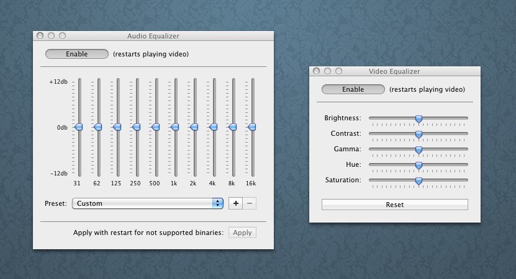Select the 125 Hz band slider knob
516x279 pixels.
(117, 127)
